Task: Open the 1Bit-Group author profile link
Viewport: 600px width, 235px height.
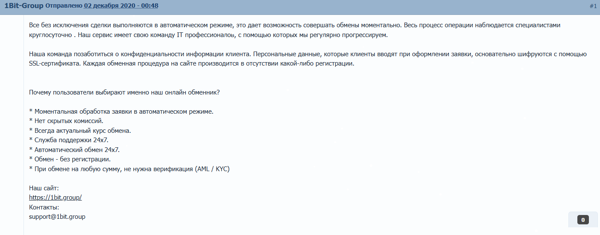Action: tap(24, 6)
